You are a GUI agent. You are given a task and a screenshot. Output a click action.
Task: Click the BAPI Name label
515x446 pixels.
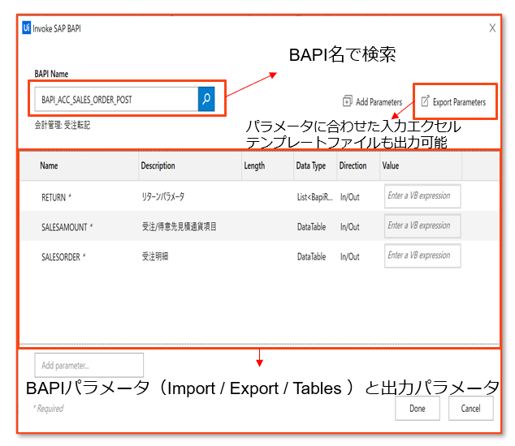pyautogui.click(x=51, y=74)
